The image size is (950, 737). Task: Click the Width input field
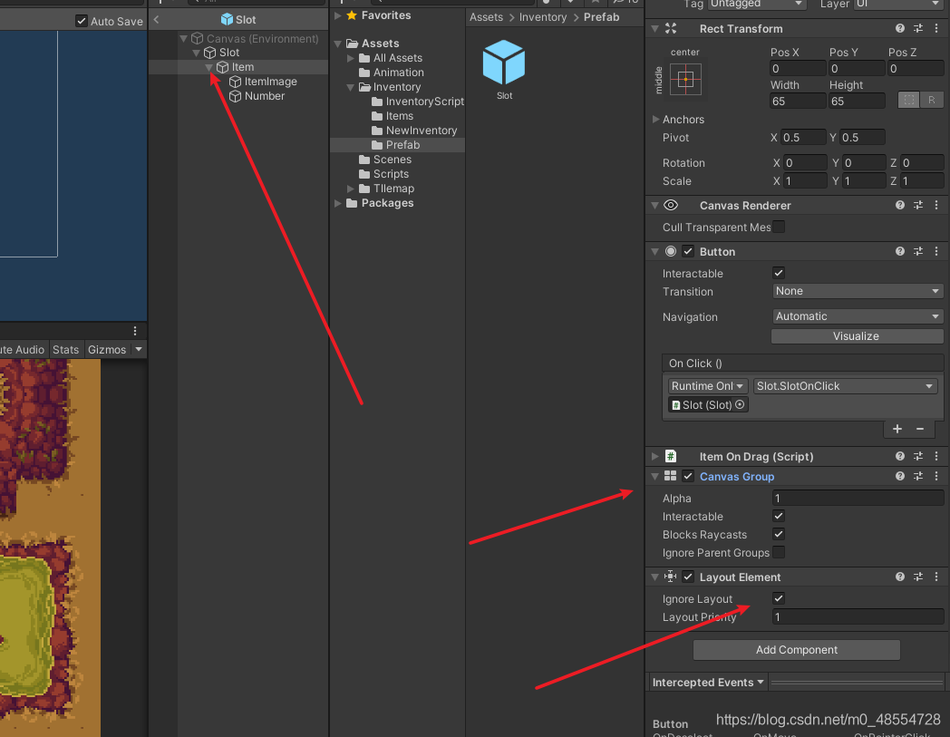pyautogui.click(x=798, y=102)
